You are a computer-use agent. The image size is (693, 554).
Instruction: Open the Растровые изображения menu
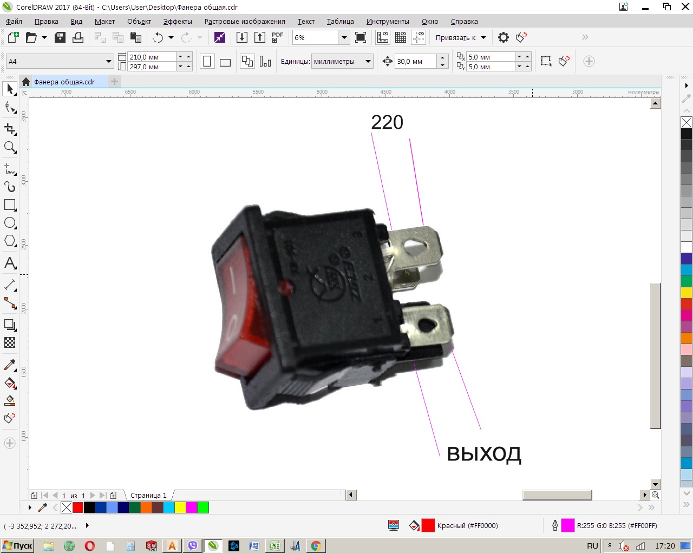[x=245, y=22]
